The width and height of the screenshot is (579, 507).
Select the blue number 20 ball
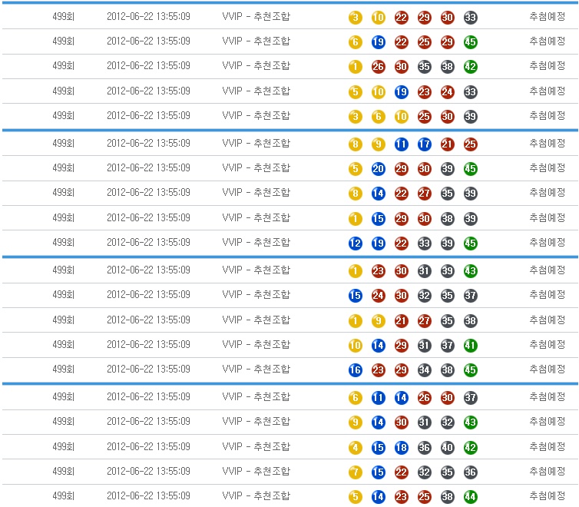pyautogui.click(x=378, y=169)
